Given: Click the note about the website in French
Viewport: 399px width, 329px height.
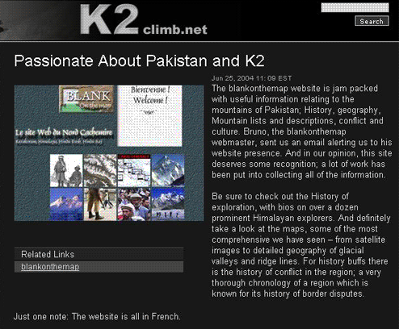Looking at the screenshot, I should point(97,316).
